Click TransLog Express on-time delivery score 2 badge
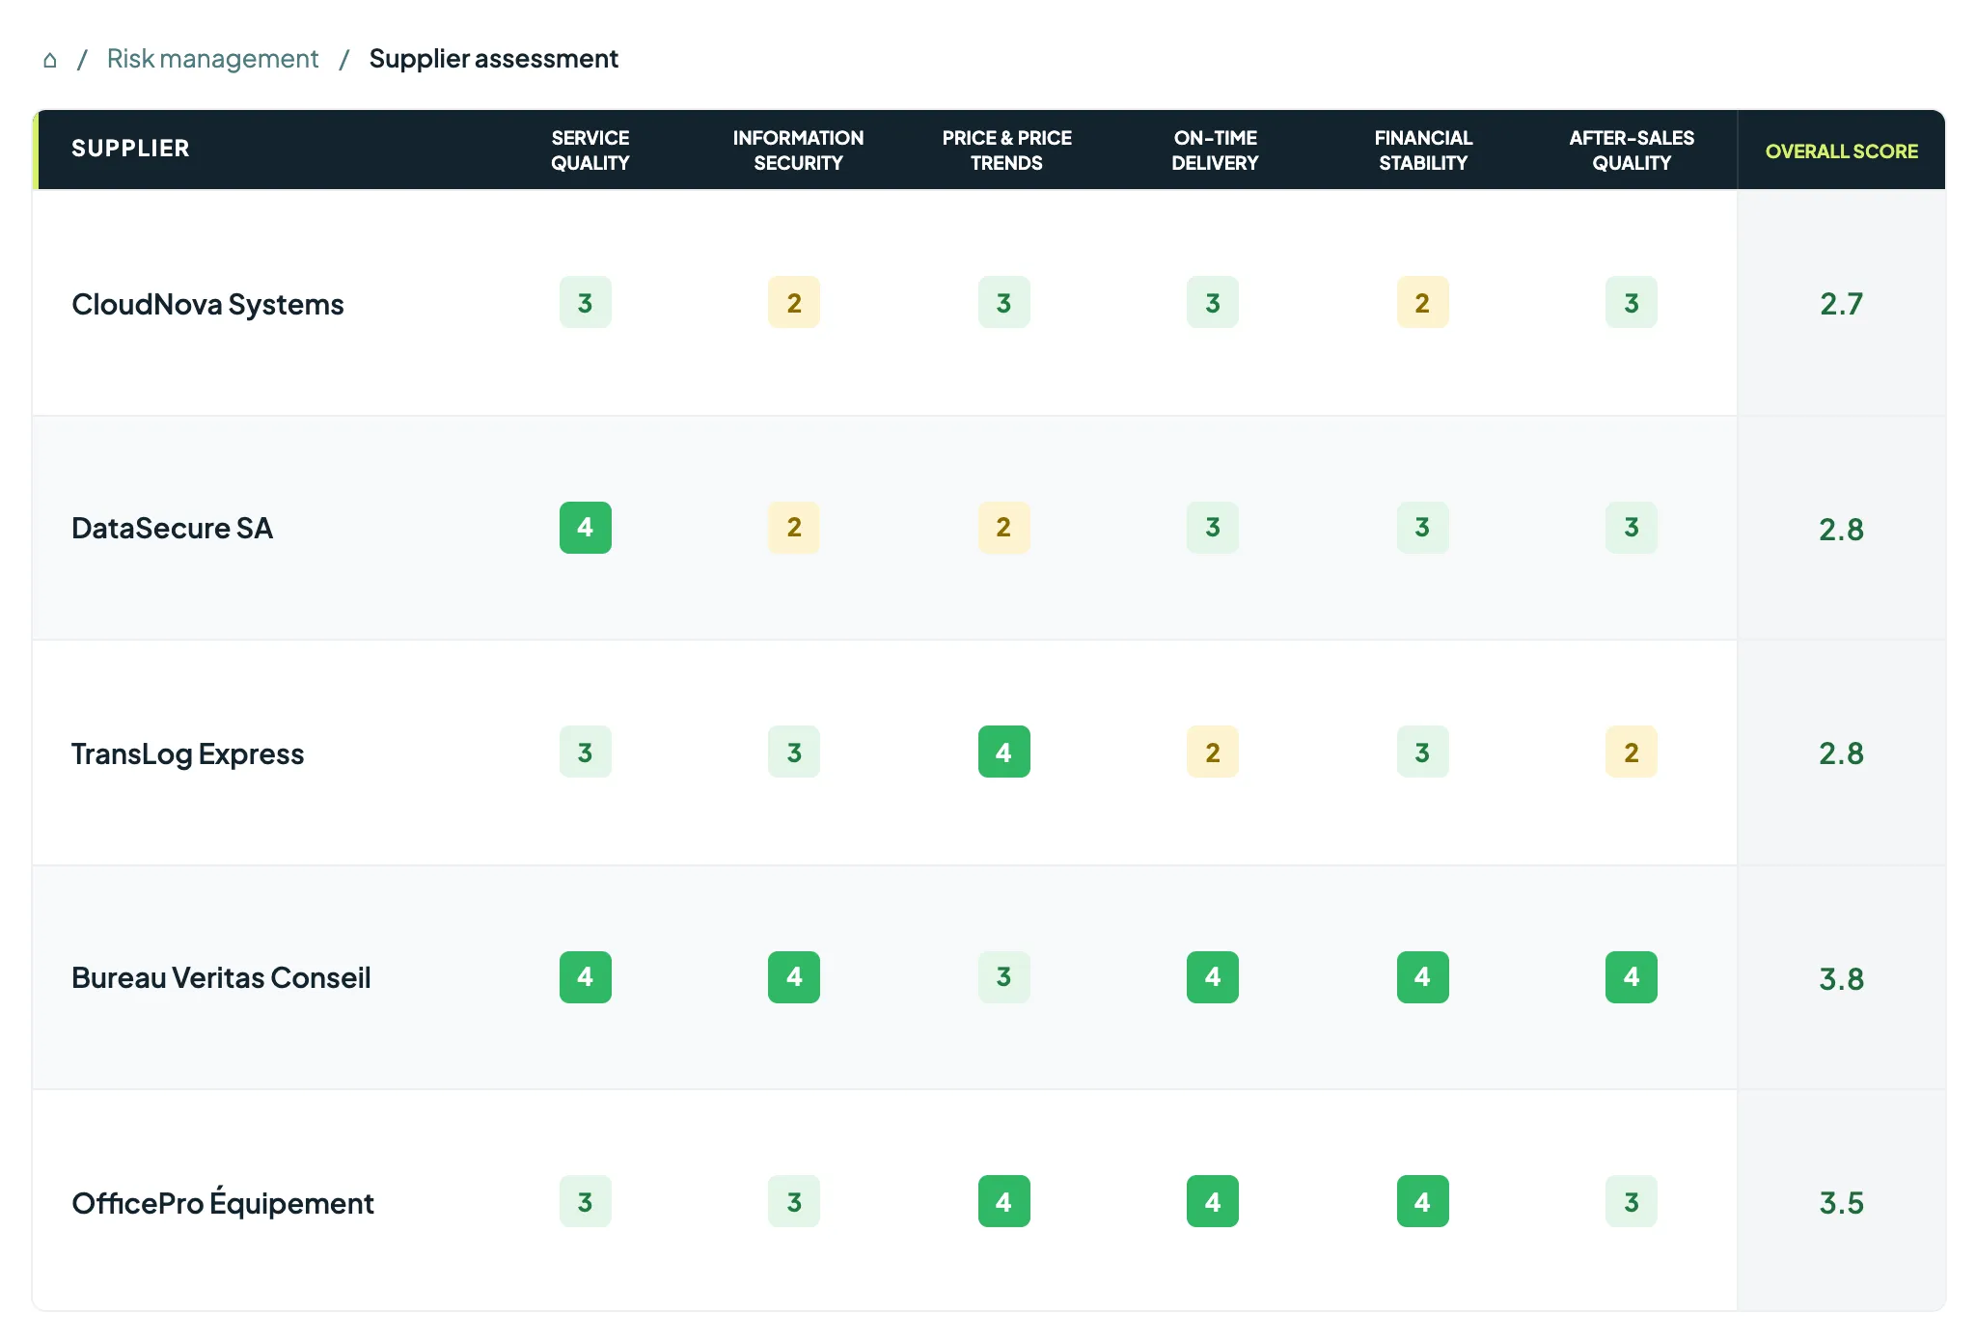The width and height of the screenshot is (1976, 1341). tap(1213, 753)
